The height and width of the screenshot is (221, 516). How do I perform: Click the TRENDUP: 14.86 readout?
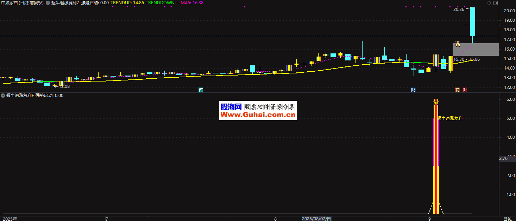click(126, 3)
